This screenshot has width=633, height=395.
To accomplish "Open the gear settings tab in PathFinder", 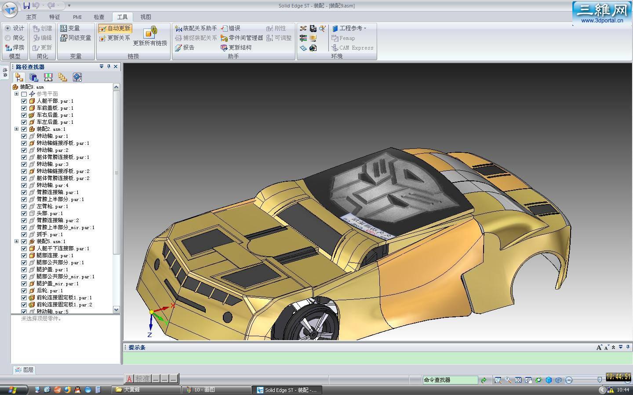I will coord(77,77).
